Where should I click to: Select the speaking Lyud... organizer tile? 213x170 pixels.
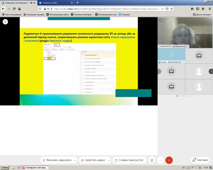point(171,56)
